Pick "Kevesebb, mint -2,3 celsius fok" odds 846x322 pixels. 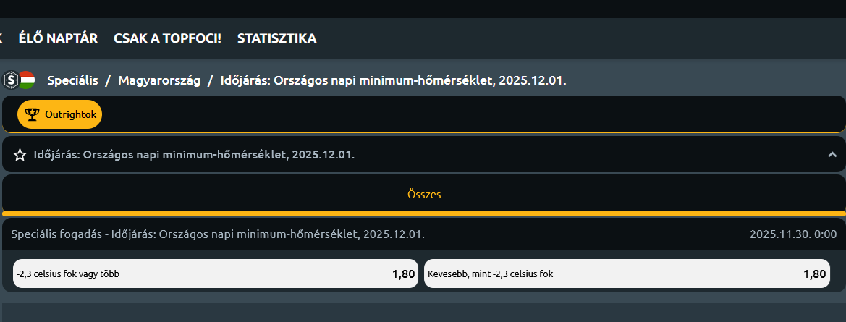627,274
